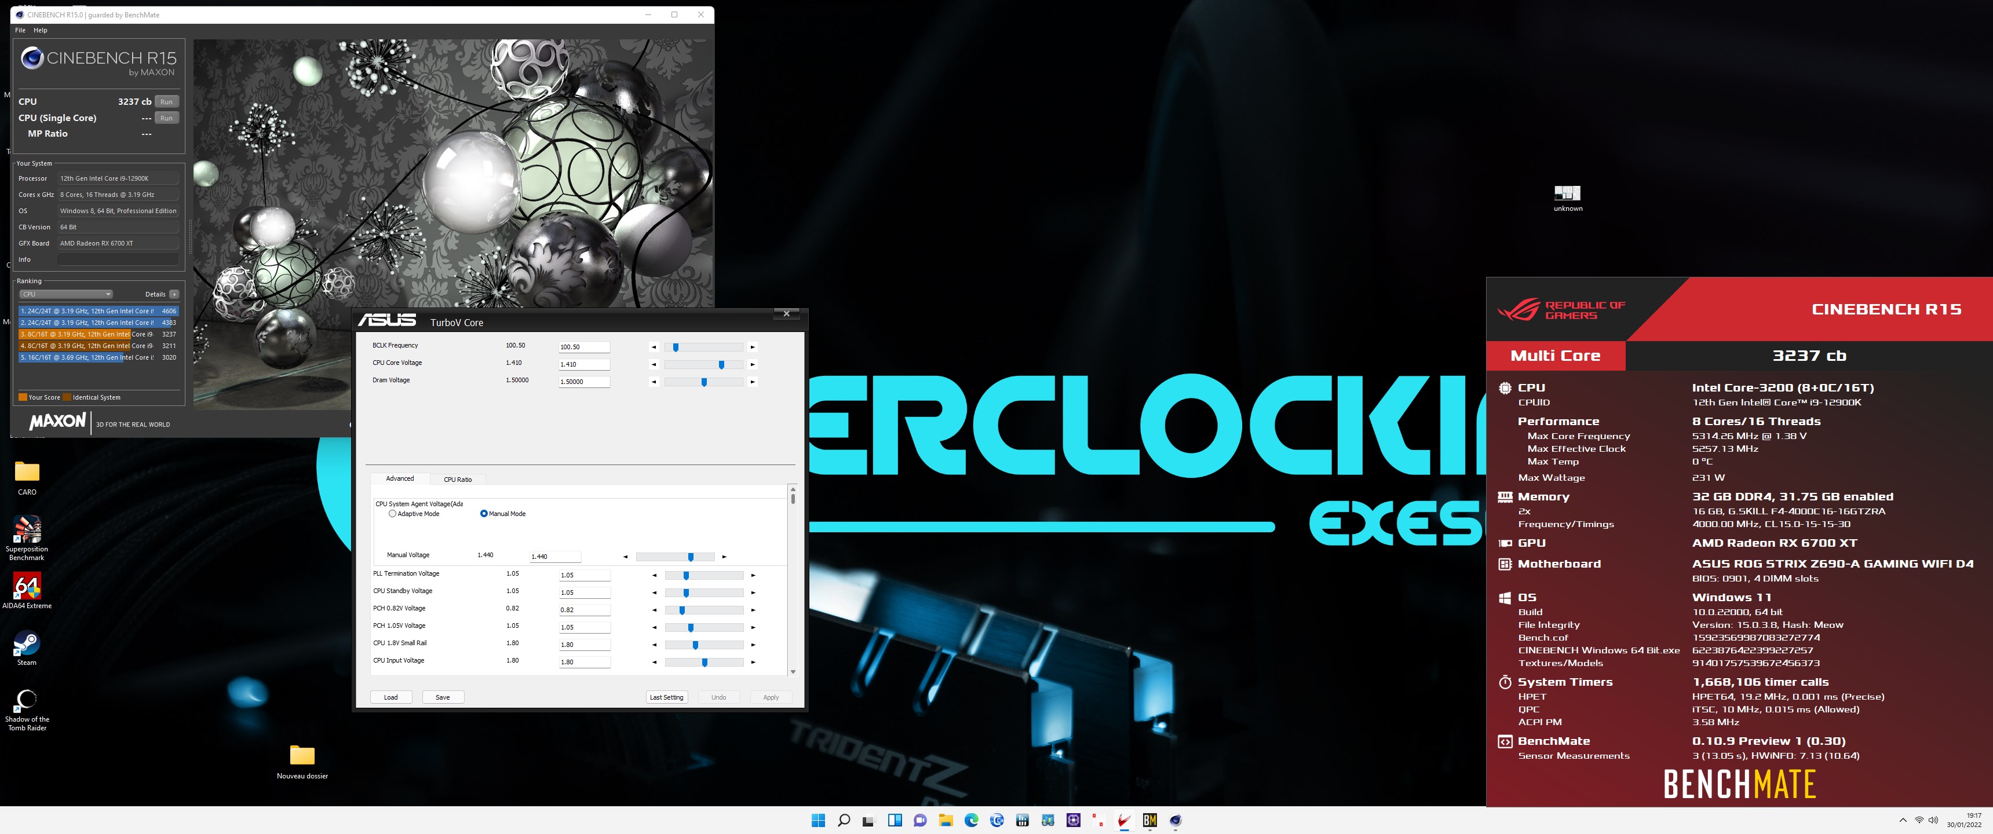The image size is (1993, 834).
Task: Increase BCLK Frequency with right arrow
Action: point(752,348)
